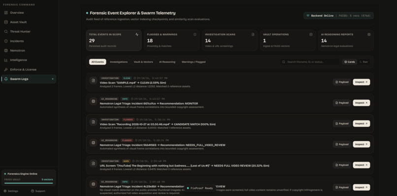Select the AI Reasoning tab
The height and width of the screenshot is (196, 397).
[x=167, y=62]
